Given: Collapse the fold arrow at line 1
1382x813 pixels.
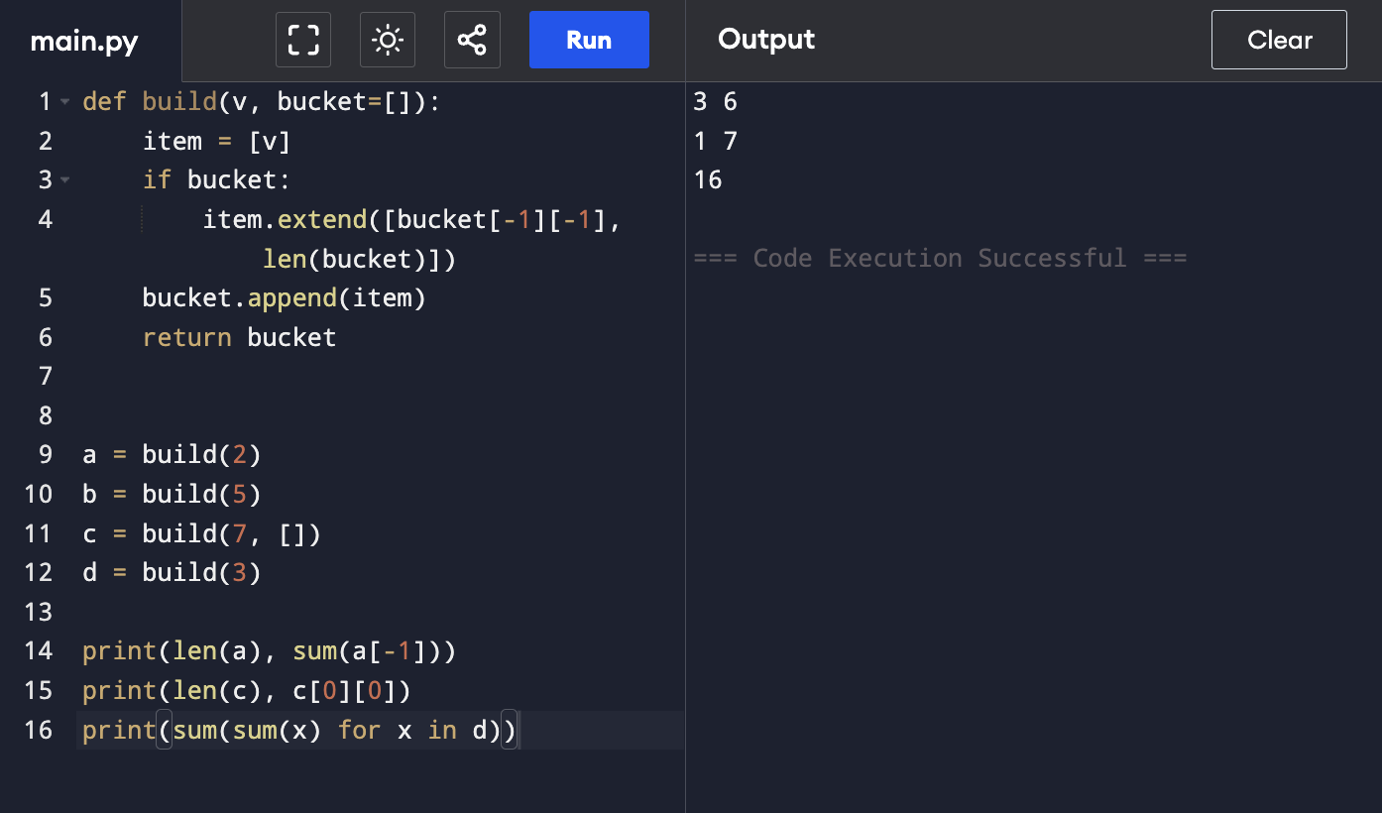Looking at the screenshot, I should point(64,102).
